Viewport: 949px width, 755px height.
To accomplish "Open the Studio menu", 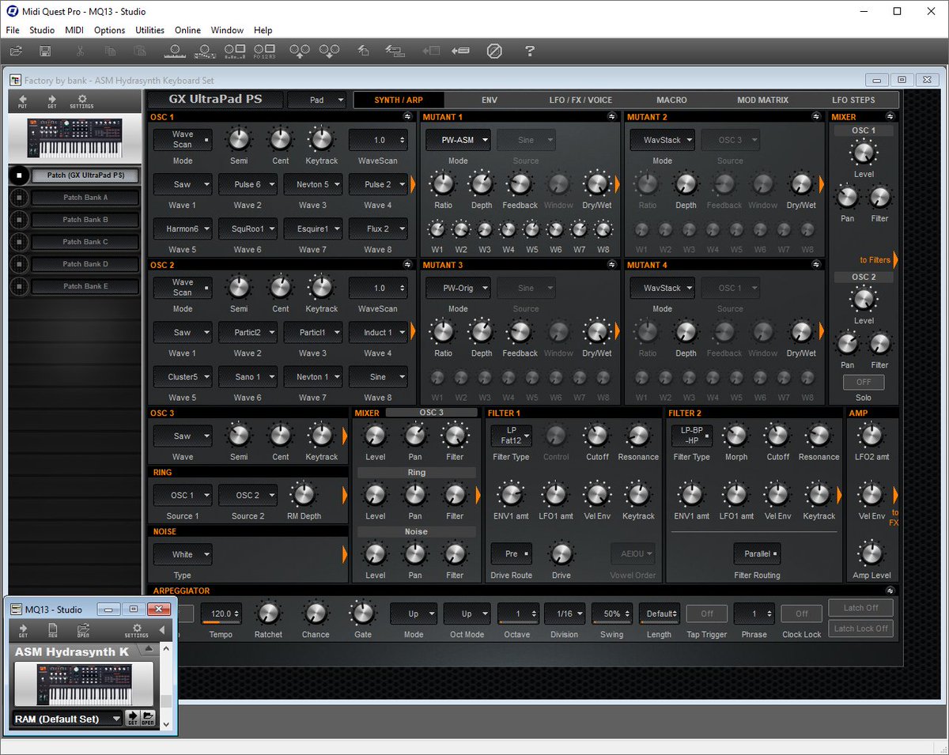I will click(42, 30).
